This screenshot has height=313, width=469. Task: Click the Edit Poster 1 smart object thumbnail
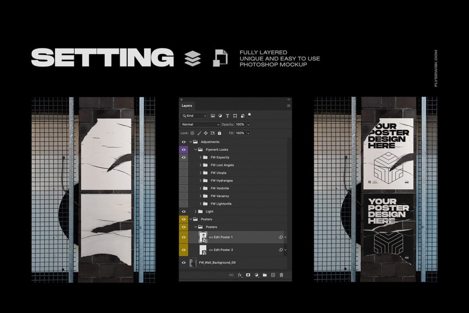click(203, 237)
